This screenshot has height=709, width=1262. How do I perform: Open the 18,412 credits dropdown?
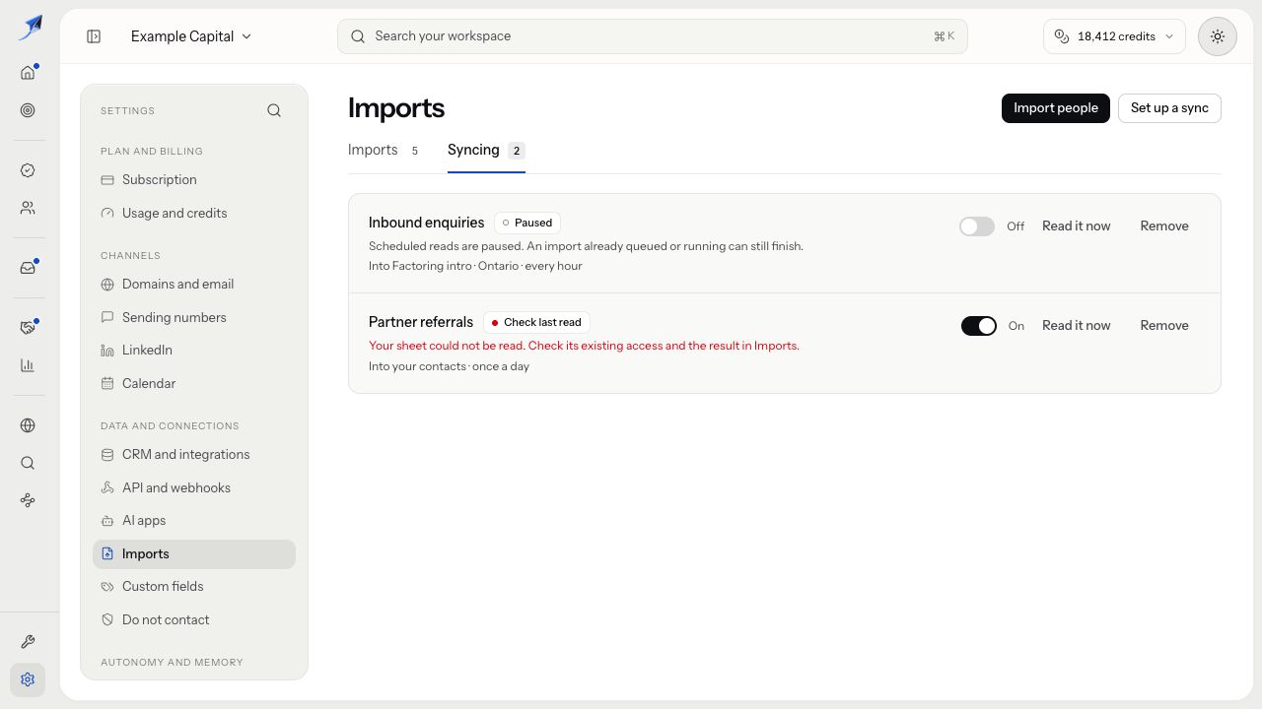(1114, 36)
